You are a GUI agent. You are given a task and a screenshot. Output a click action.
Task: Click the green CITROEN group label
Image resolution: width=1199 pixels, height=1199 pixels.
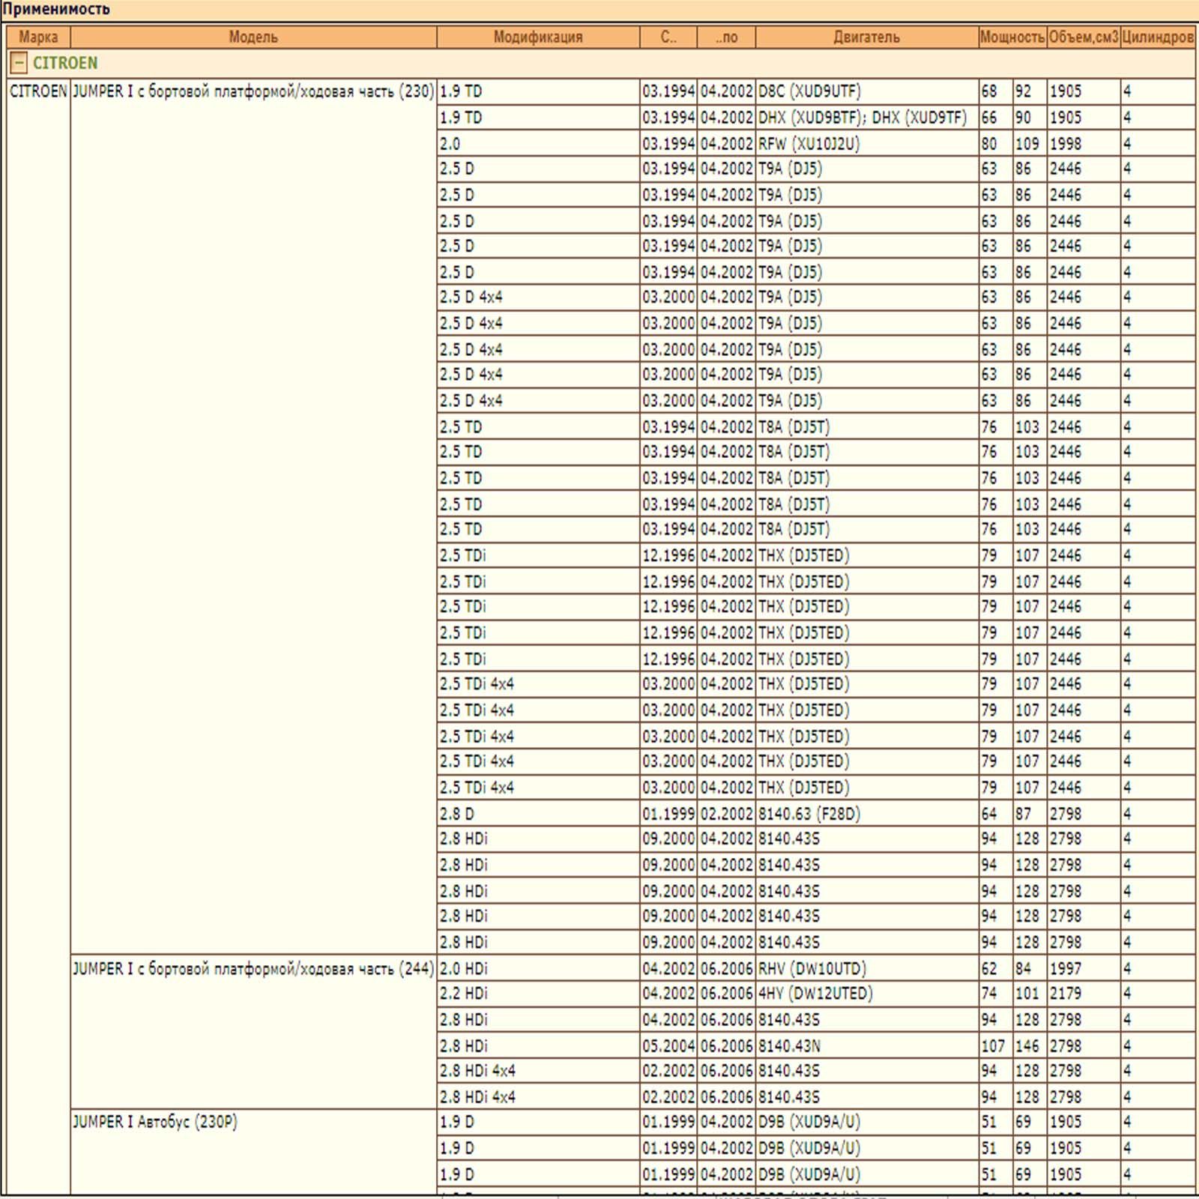(x=65, y=63)
